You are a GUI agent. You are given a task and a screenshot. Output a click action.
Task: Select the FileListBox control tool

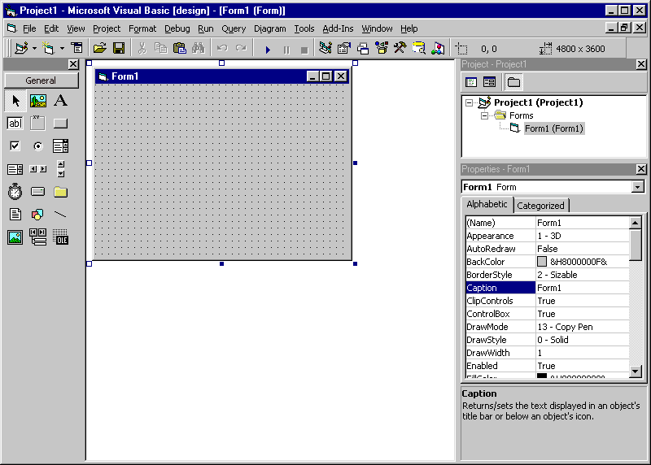click(15, 215)
